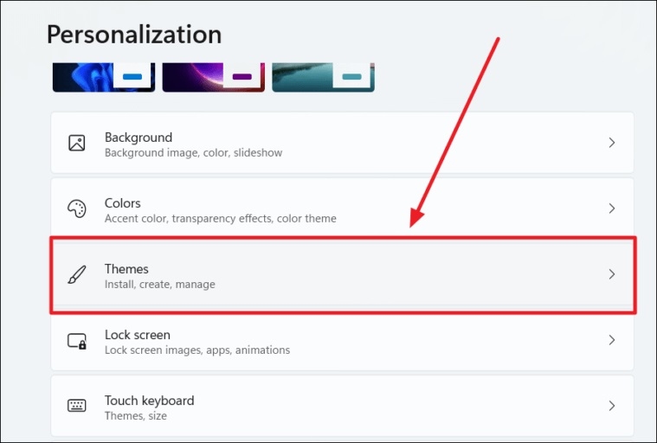657x443 pixels.
Task: Click the Background picture icon
Action: [x=77, y=144]
